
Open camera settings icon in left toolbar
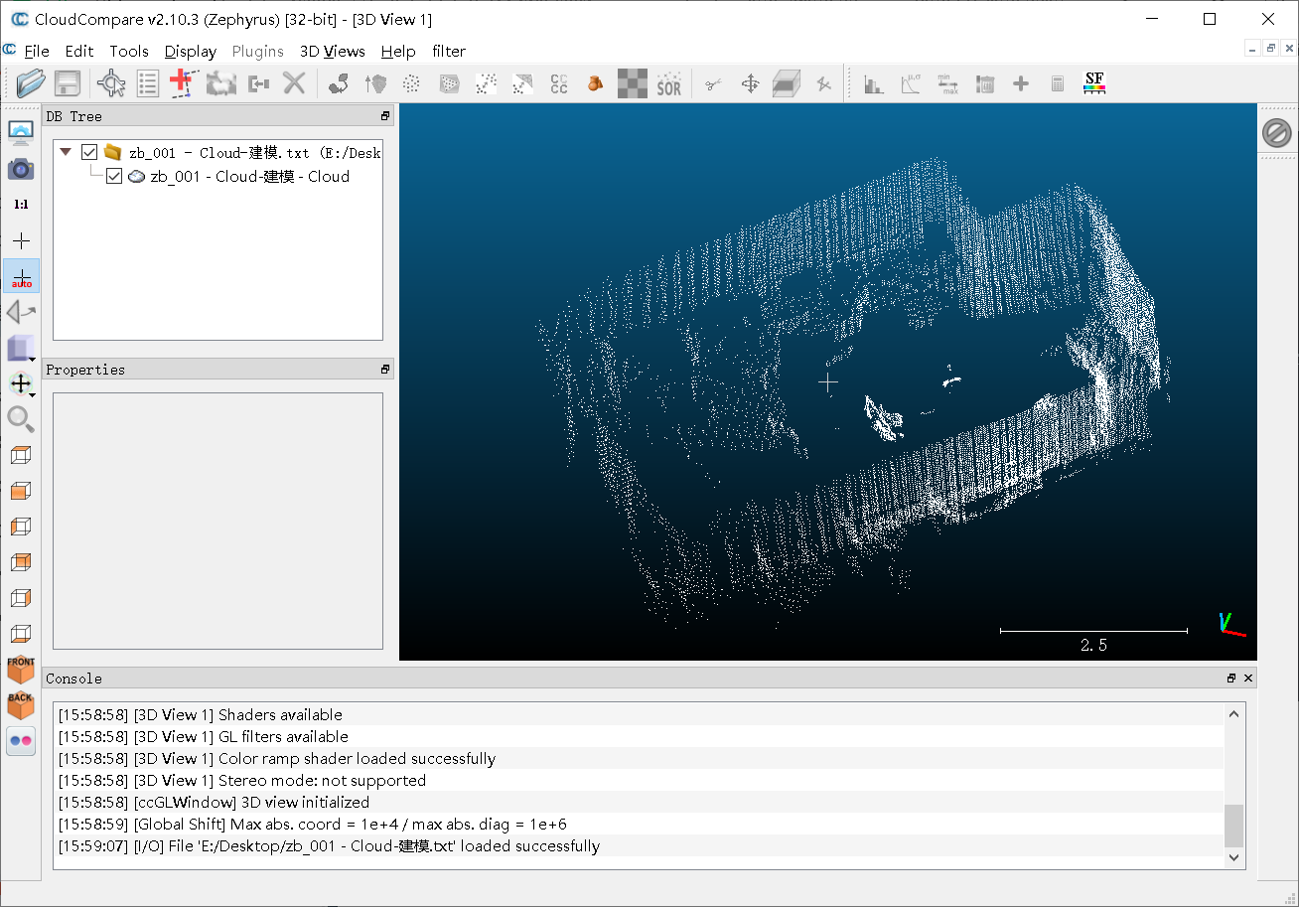coord(21,169)
